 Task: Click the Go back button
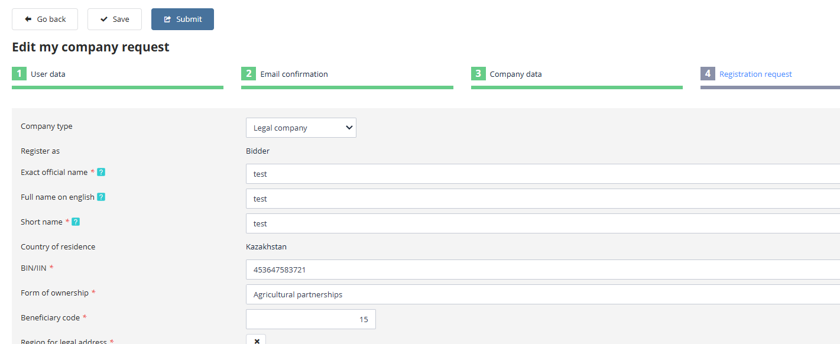pos(45,19)
